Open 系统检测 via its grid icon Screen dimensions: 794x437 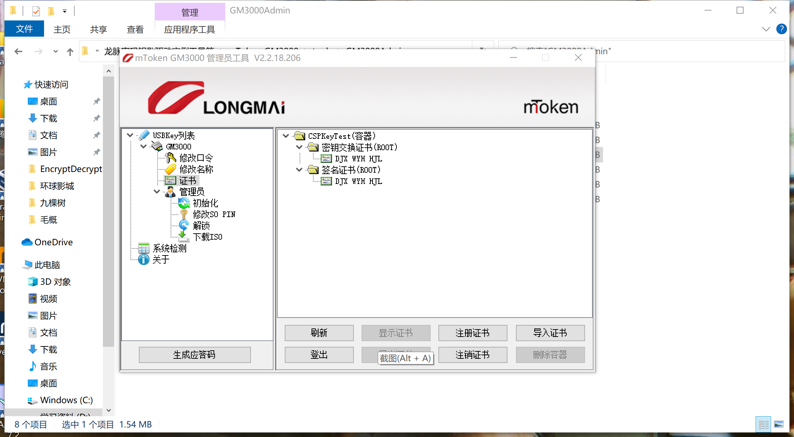[x=143, y=248]
